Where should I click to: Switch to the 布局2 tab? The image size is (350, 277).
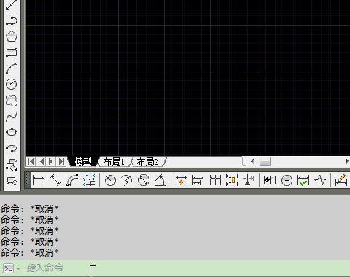[x=147, y=162]
